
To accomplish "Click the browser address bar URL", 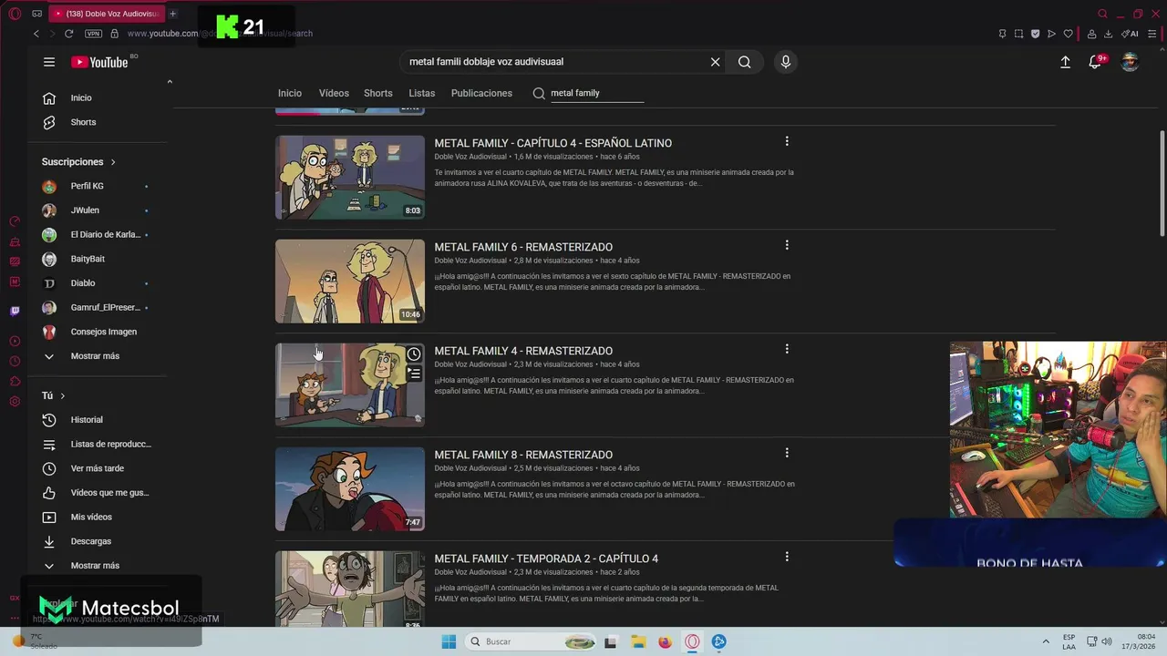I will pos(220,34).
